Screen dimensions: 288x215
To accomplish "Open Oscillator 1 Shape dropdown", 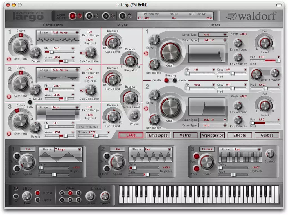I will [66, 33].
